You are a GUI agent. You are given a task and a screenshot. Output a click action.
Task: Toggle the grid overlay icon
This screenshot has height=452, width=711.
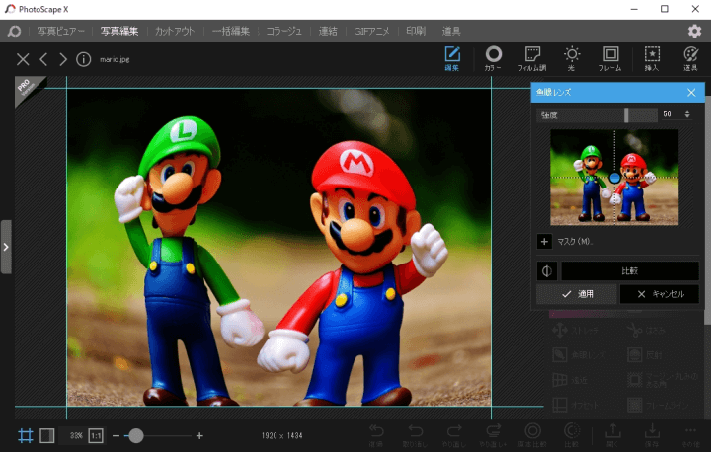click(x=26, y=435)
